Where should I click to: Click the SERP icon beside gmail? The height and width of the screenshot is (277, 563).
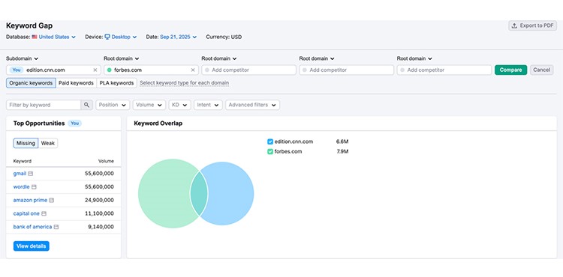(x=31, y=174)
